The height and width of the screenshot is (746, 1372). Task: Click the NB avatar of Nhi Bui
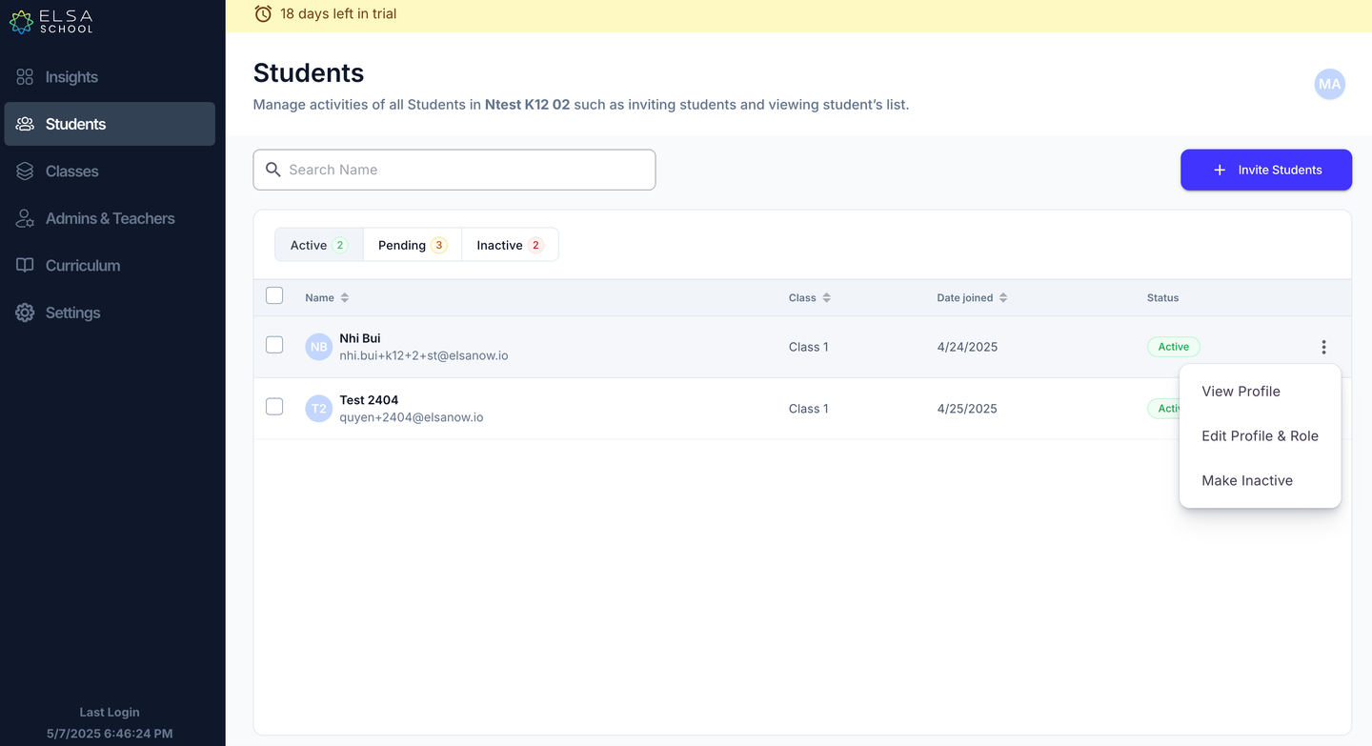click(x=318, y=347)
